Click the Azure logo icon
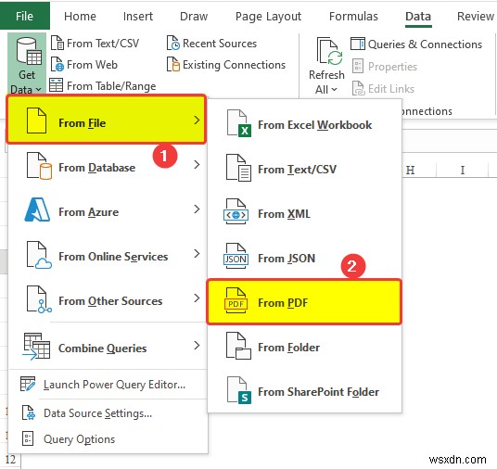The width and height of the screenshot is (497, 469). pos(37,209)
